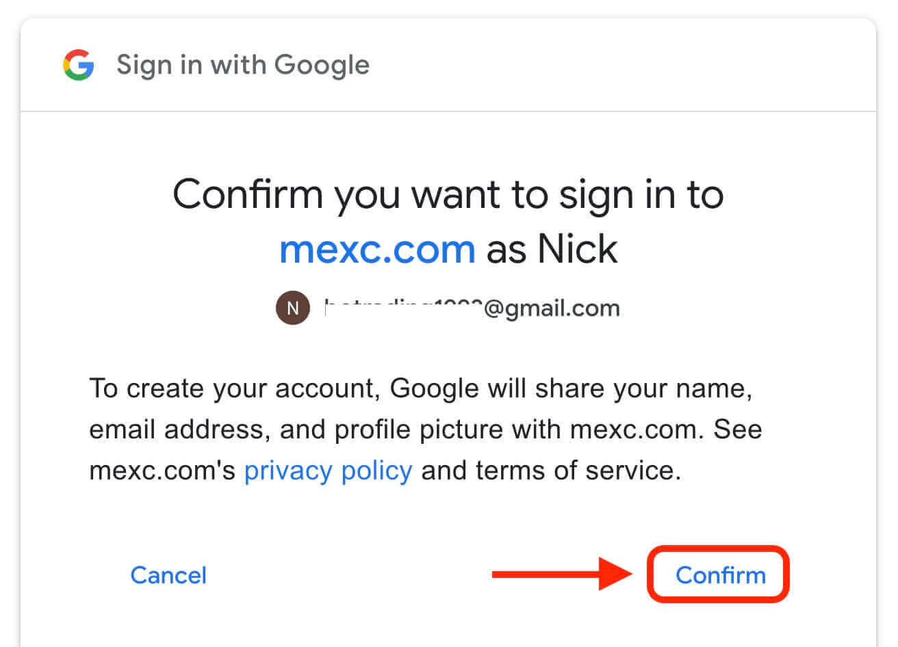
Task: Click the Sign in with Google header text
Action: tap(243, 65)
